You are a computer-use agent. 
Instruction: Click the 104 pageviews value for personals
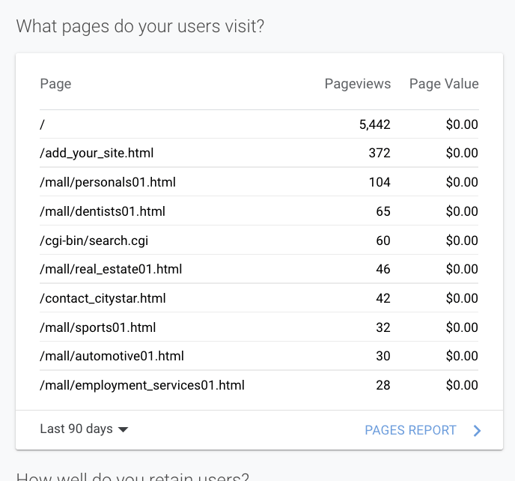(x=380, y=182)
